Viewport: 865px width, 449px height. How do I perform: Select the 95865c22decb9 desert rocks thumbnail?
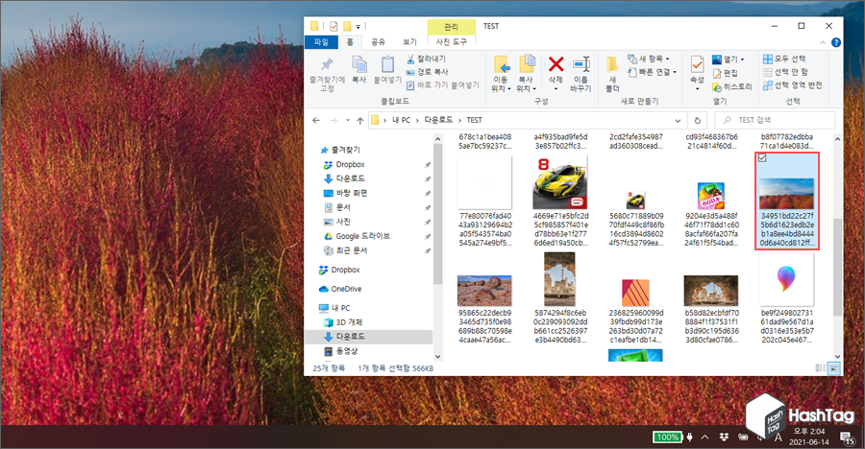pyautogui.click(x=484, y=291)
